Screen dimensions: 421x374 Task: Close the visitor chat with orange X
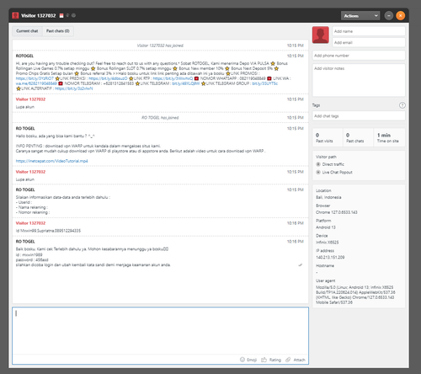[x=401, y=16]
